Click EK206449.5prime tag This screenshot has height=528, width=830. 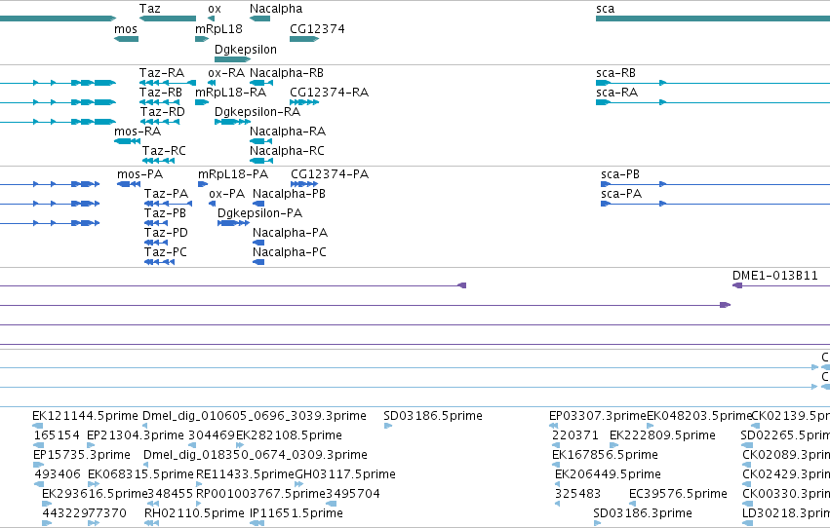(x=557, y=484)
